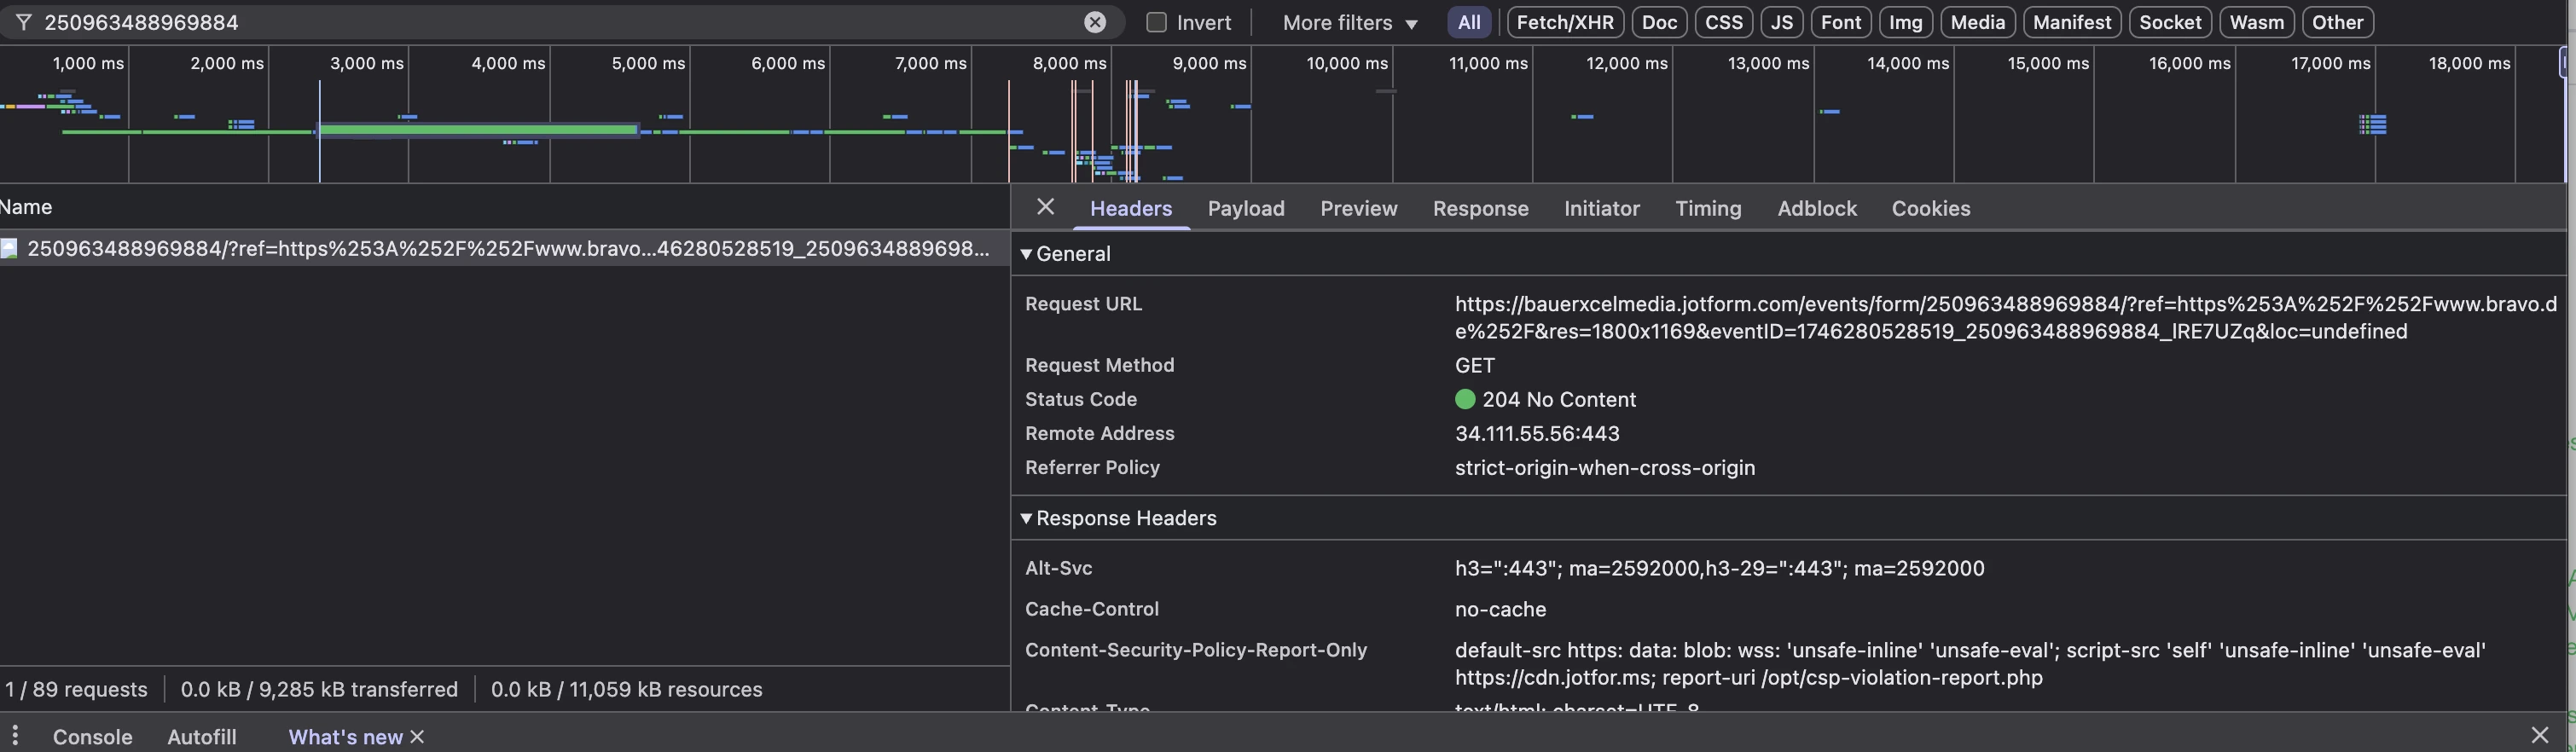Filter by Media requests

[1977, 22]
